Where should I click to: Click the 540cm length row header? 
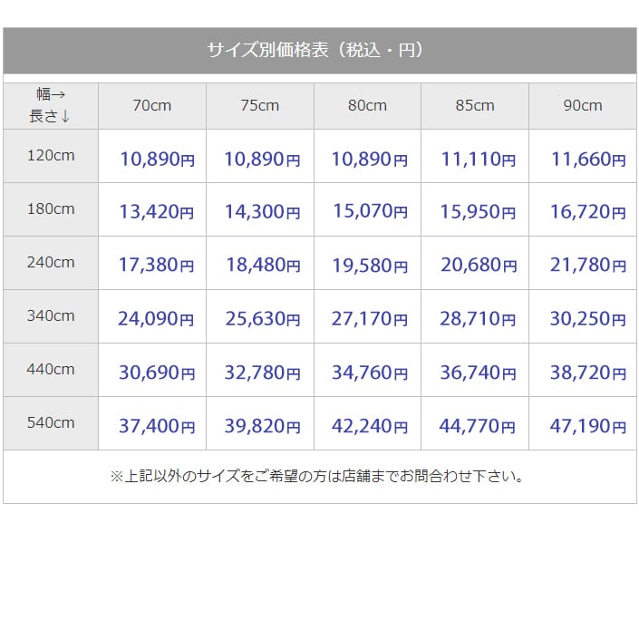click(51, 423)
